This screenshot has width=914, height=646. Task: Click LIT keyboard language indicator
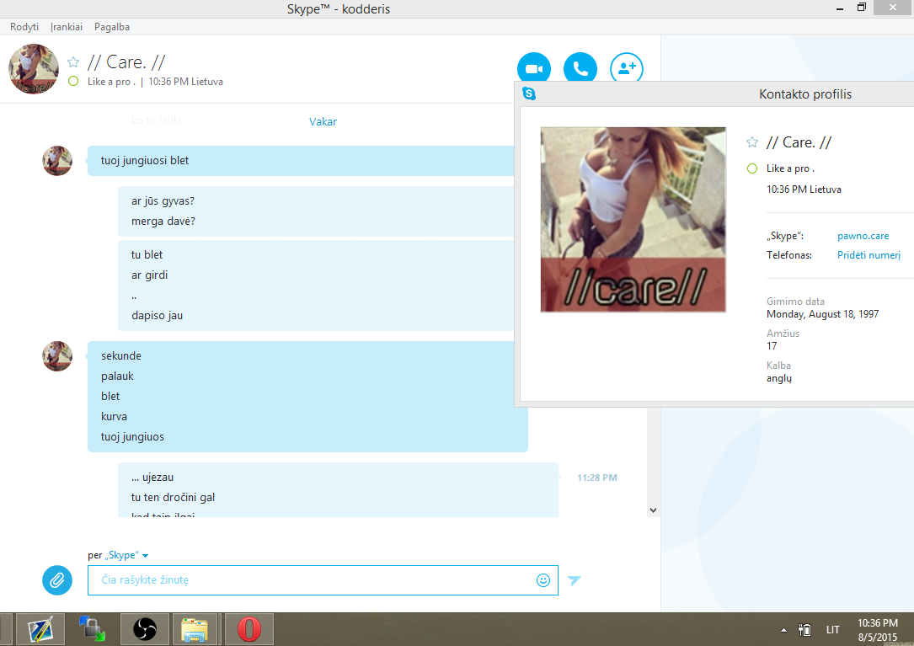point(833,630)
